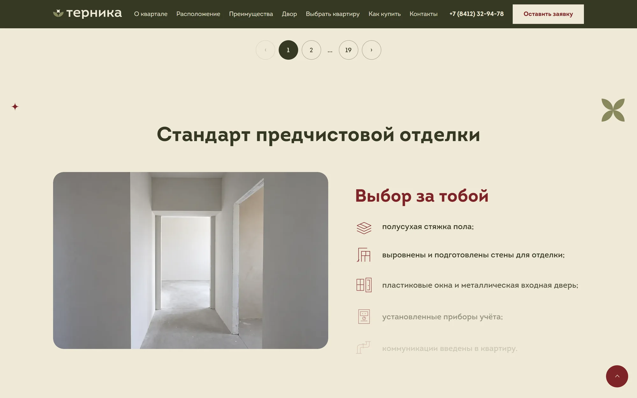Select pagination page 1
The image size is (637, 398).
click(x=288, y=50)
